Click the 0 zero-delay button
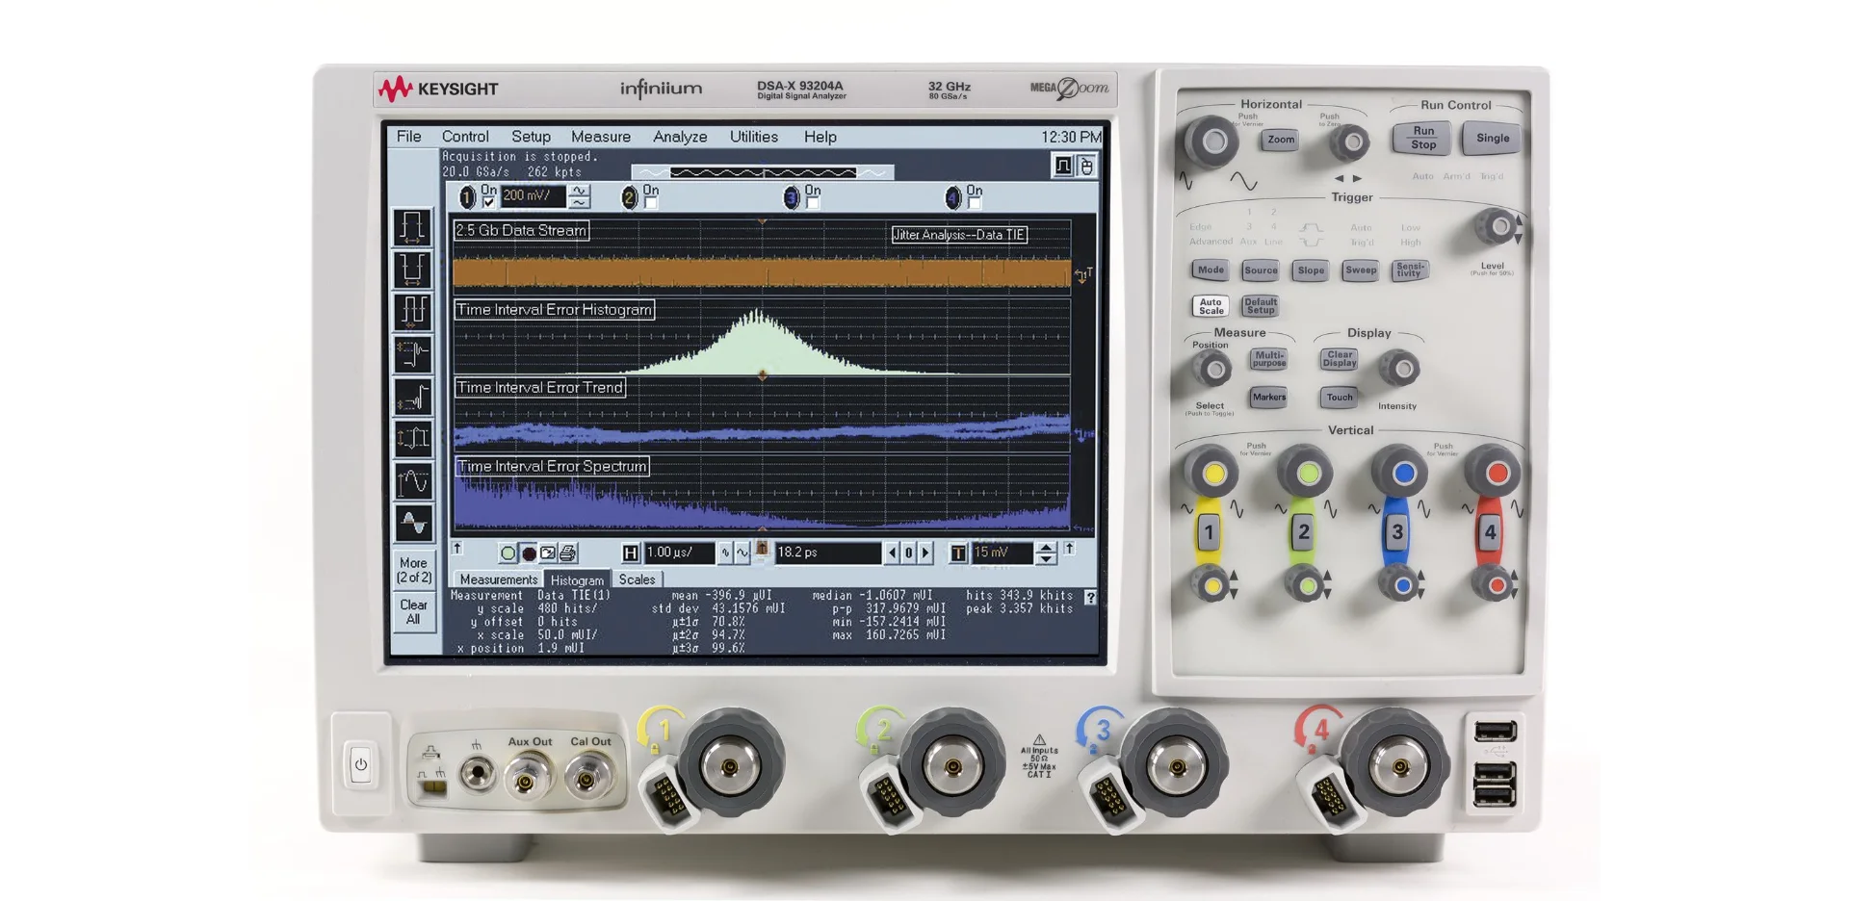 [x=908, y=553]
